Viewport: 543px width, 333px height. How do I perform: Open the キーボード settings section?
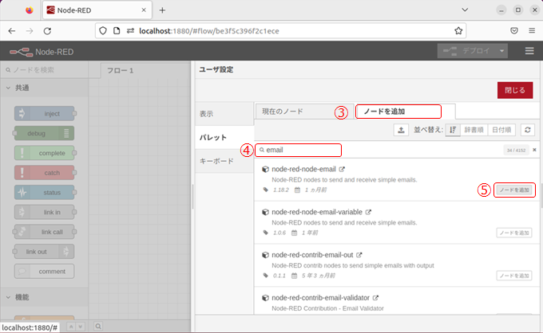pyautogui.click(x=216, y=161)
